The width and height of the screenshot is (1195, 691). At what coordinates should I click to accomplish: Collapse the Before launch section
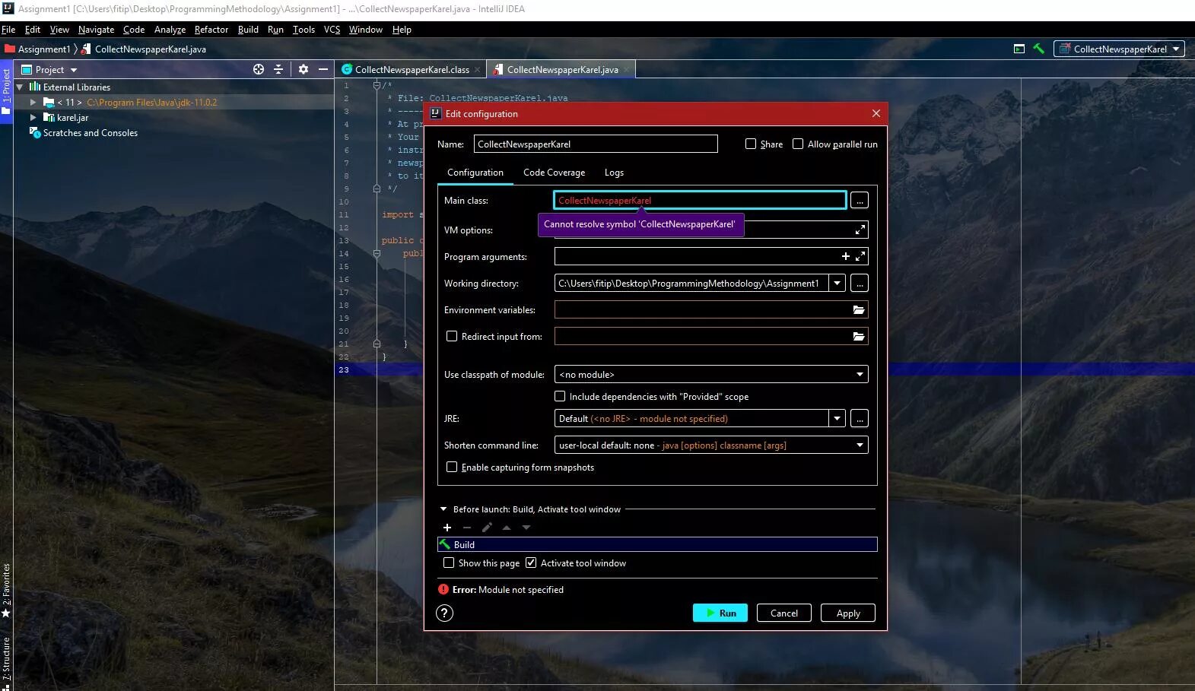point(443,509)
